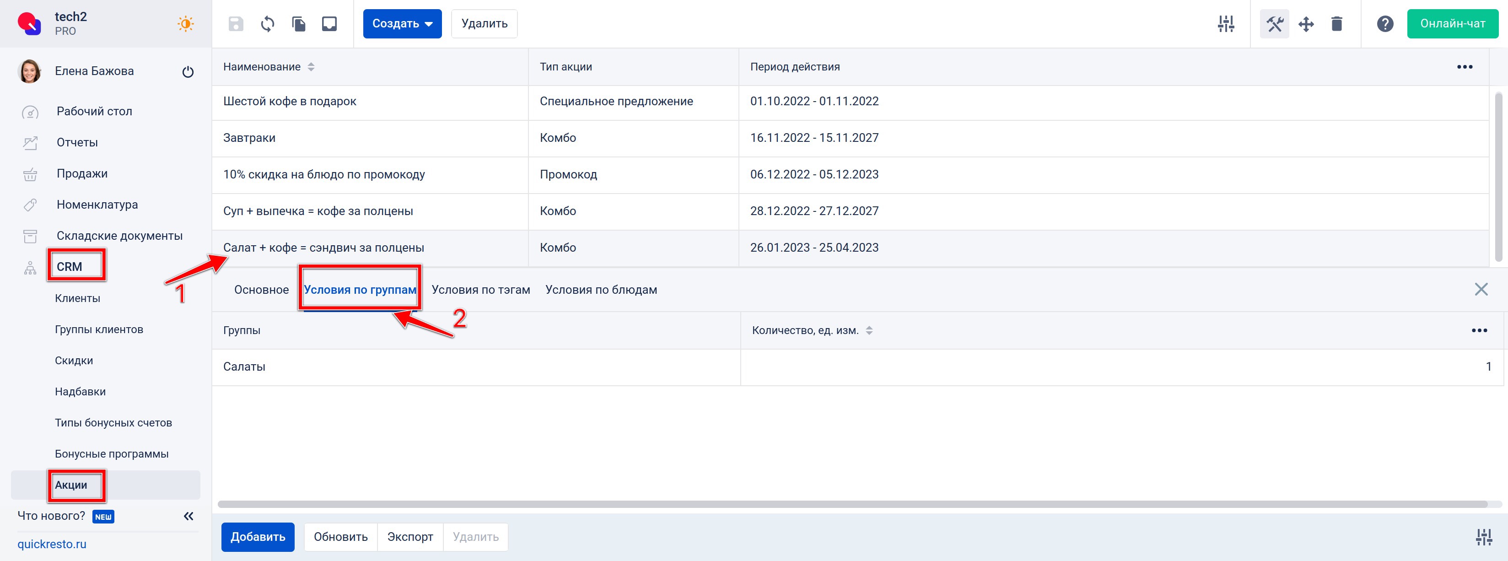
Task: Open the Онлайн-чат button
Action: point(1452,24)
